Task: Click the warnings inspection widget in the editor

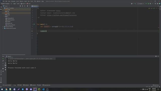Action: [x=152, y=8]
